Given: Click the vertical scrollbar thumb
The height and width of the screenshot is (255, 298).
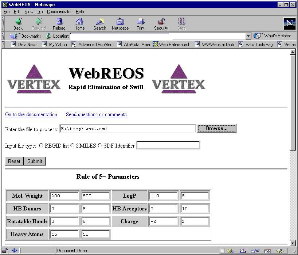Looking at the screenshot, I should pos(293,103).
